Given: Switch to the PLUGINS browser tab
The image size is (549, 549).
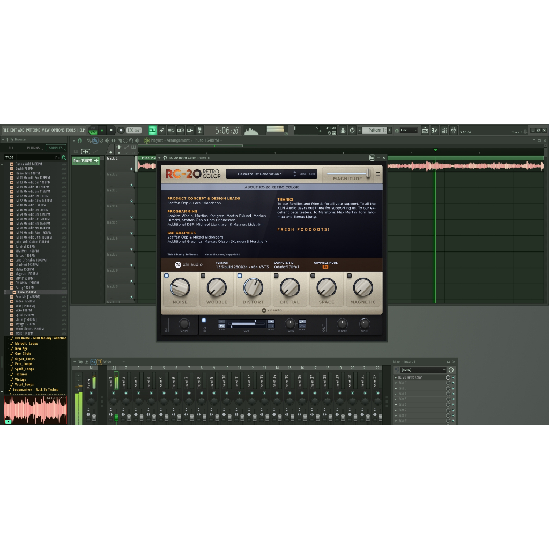Looking at the screenshot, I should coord(33,148).
